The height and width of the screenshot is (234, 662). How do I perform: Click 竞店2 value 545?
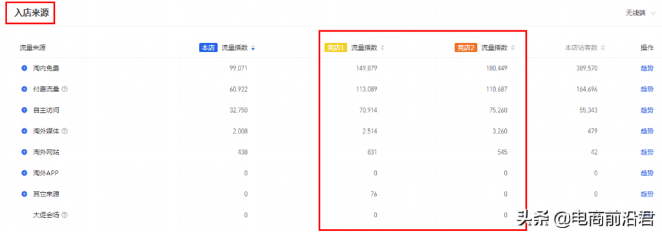click(502, 152)
